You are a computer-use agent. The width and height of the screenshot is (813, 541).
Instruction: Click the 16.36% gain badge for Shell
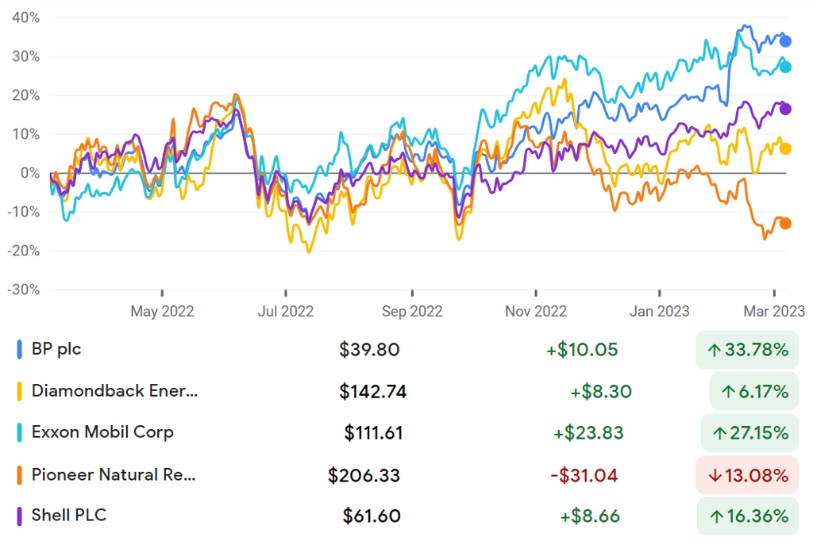pyautogui.click(x=748, y=516)
